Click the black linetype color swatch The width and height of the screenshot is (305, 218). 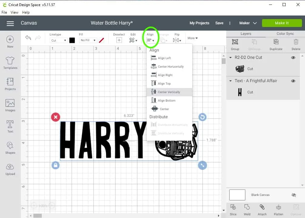pos(72,40)
